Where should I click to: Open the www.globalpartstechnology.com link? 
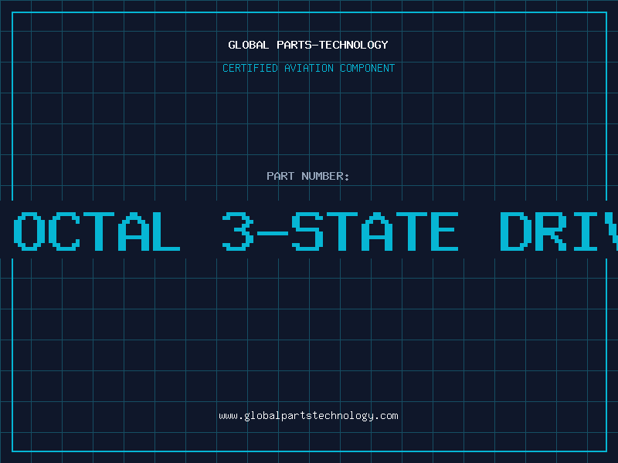(308, 416)
